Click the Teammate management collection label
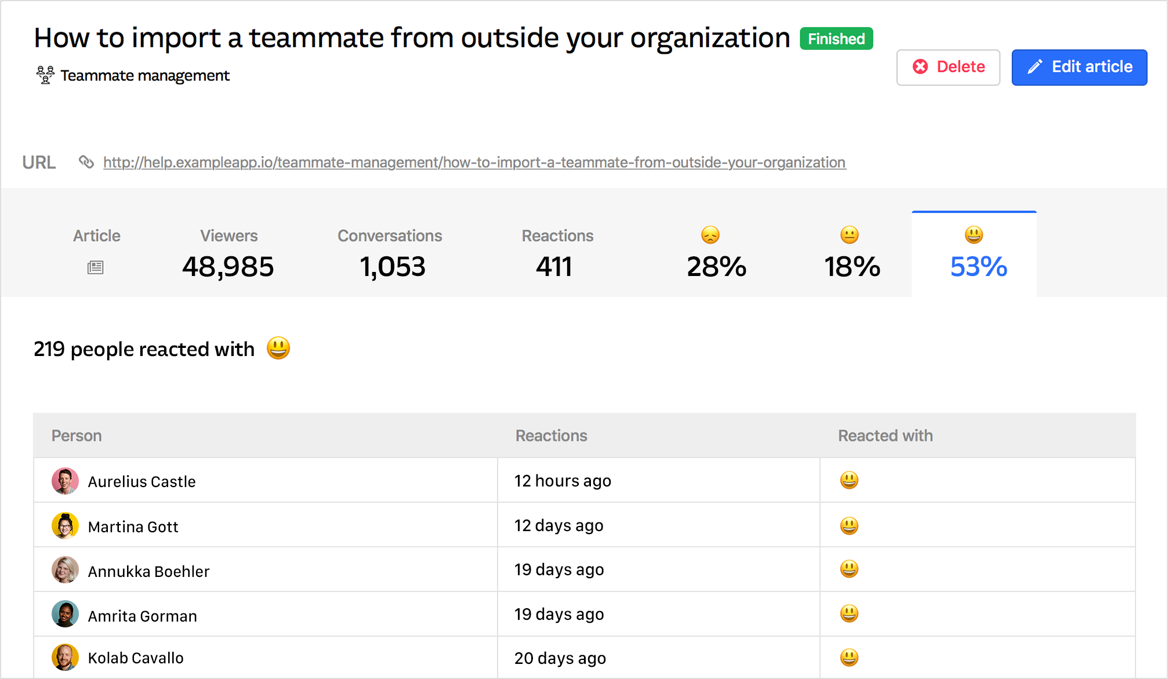This screenshot has height=679, width=1168. click(145, 75)
